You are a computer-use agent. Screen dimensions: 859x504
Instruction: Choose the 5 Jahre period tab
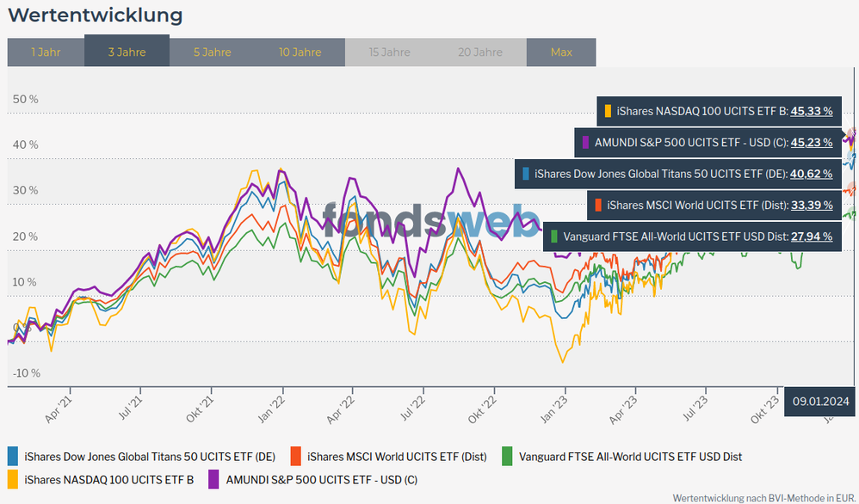click(212, 52)
